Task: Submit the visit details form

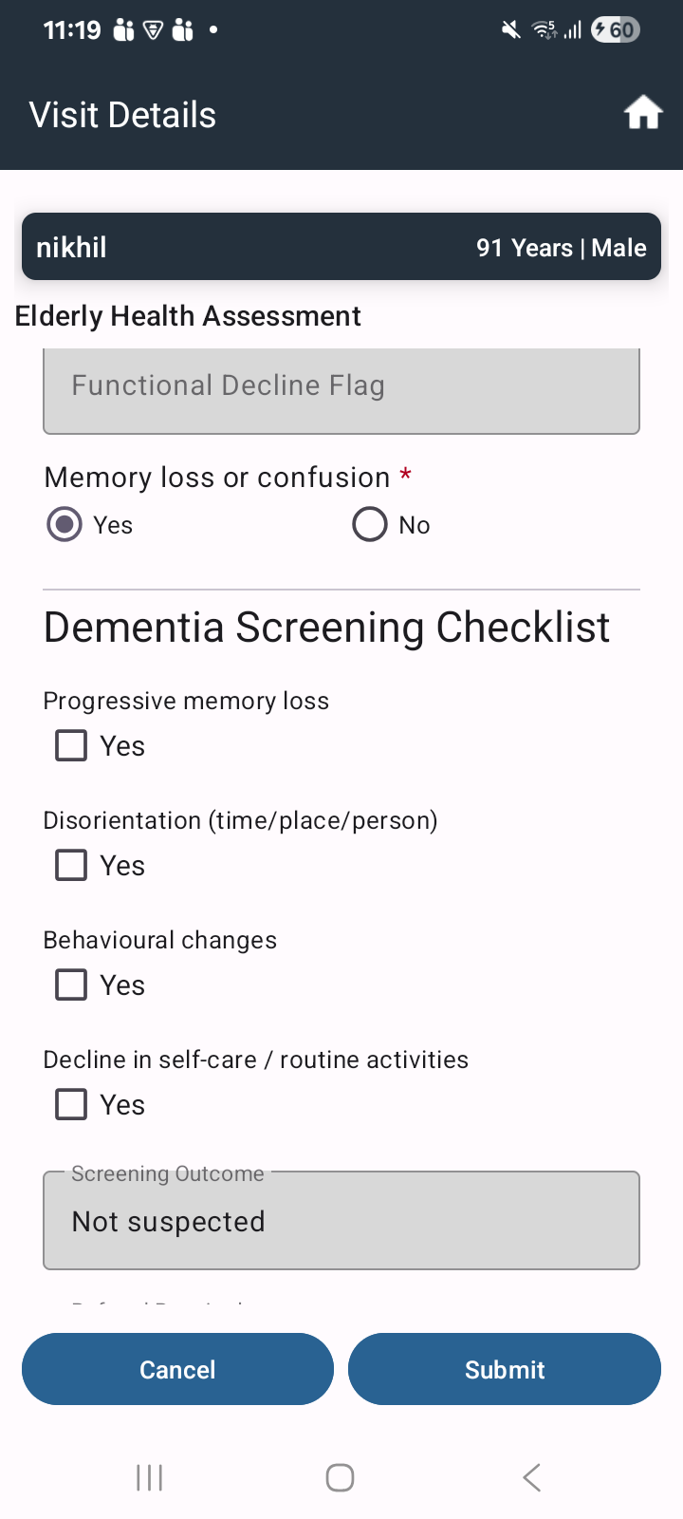Action: [505, 1369]
